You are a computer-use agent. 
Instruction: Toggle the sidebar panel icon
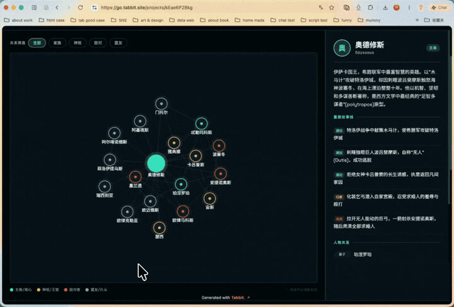(x=34, y=8)
